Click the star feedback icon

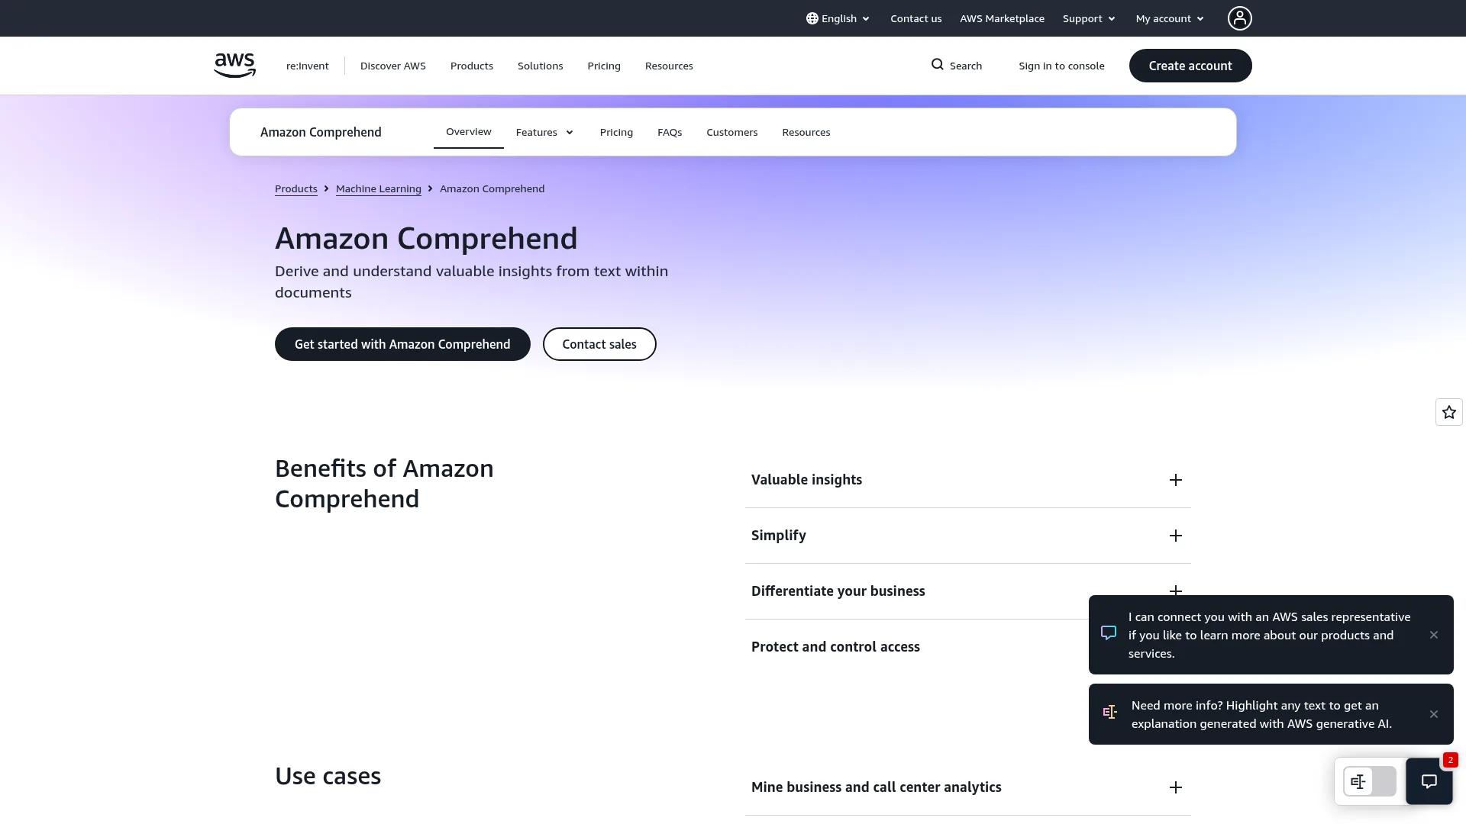tap(1448, 412)
